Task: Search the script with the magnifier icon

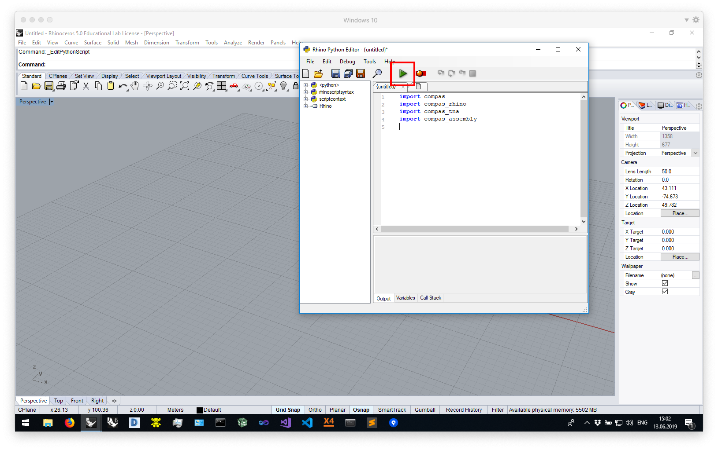Action: pos(377,73)
